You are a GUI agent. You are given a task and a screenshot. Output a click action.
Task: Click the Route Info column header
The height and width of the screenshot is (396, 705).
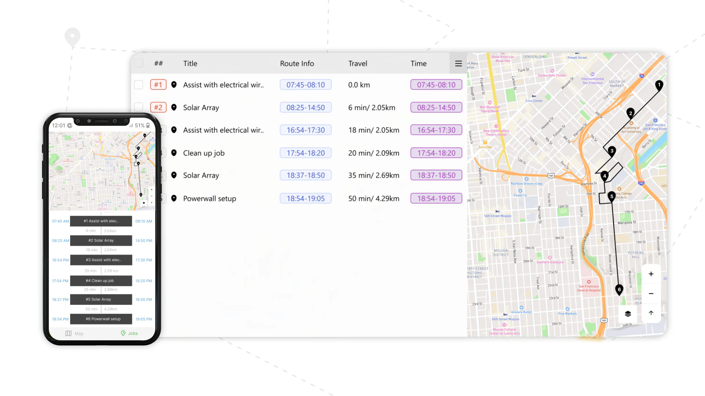coord(297,63)
